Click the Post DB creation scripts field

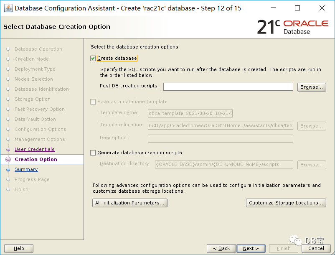[x=228, y=87]
